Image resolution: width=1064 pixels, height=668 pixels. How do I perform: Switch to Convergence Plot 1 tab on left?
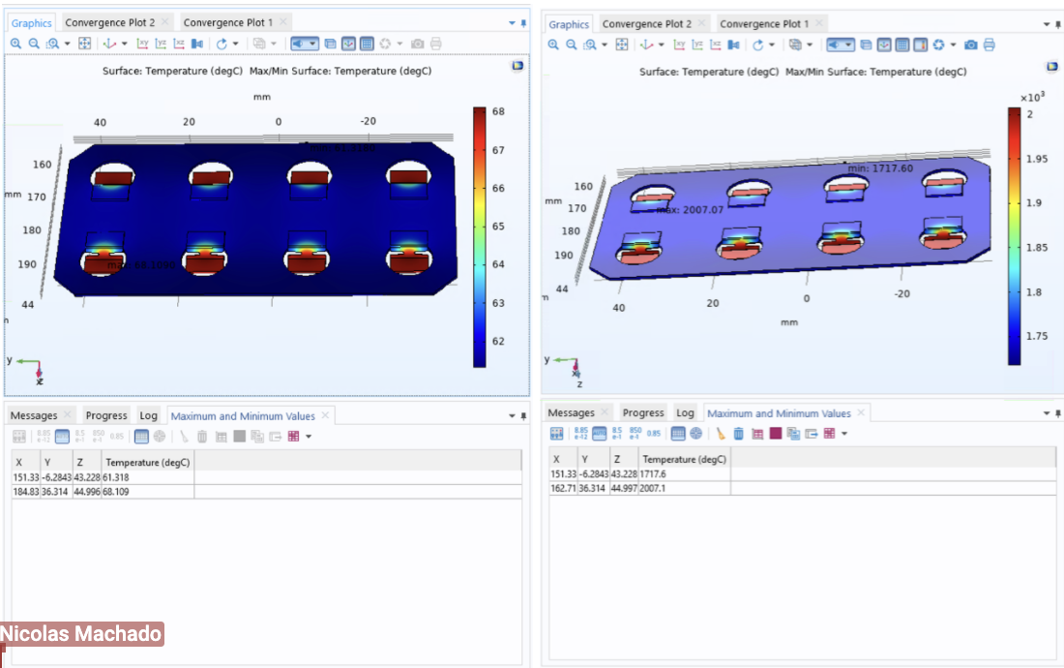pos(228,22)
